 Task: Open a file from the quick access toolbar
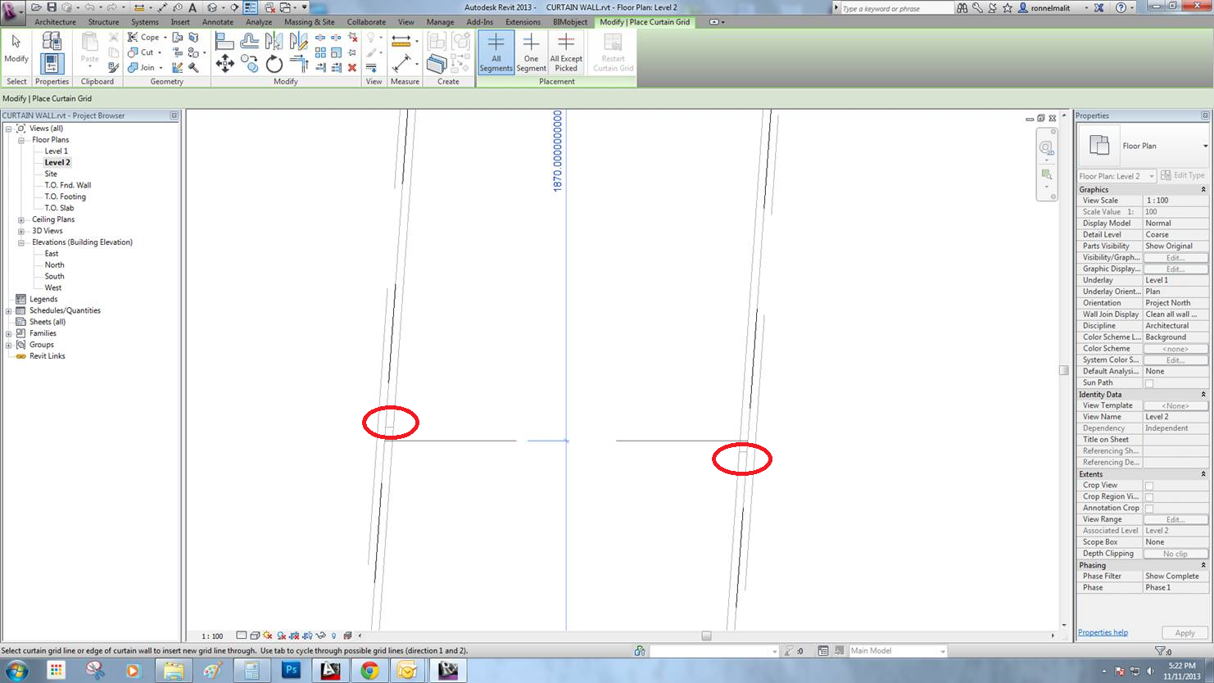pos(36,7)
